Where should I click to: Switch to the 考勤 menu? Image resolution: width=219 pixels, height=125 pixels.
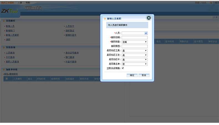pyautogui.click(x=28, y=2)
